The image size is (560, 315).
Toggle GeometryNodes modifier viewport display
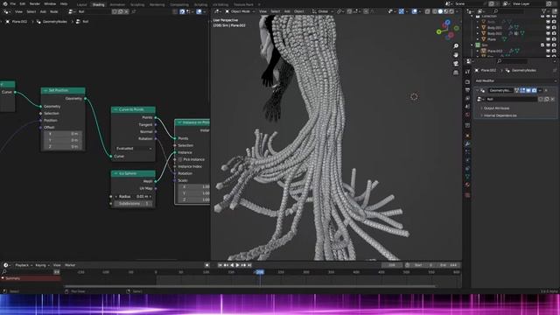pos(528,90)
